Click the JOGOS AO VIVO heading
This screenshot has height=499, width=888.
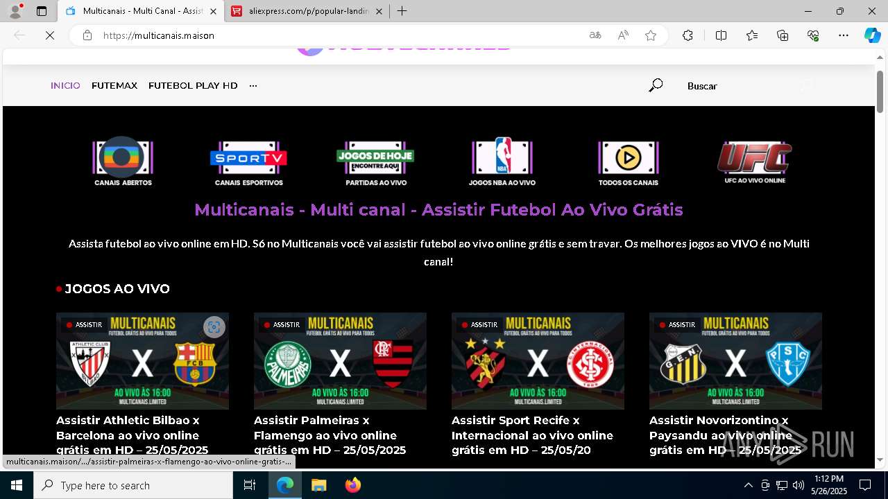click(x=117, y=288)
